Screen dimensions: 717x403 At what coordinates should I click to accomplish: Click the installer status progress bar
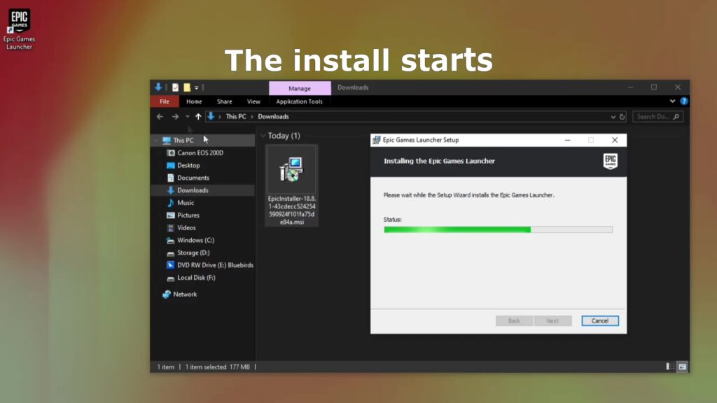[498, 229]
